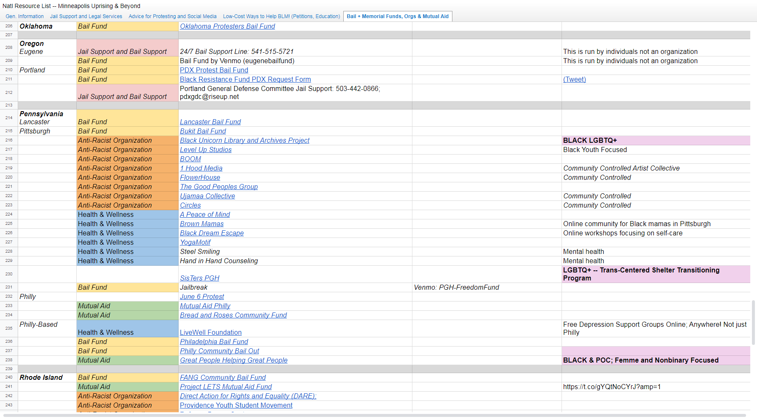Click the horizontal scrollbar at the bottom
The width and height of the screenshot is (757, 419).
(x=375, y=416)
